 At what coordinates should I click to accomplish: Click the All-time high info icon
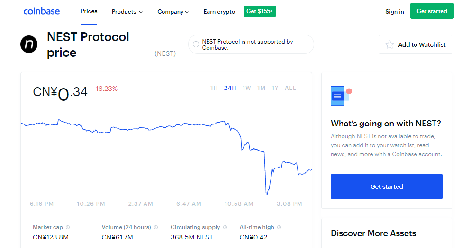pos(280,227)
